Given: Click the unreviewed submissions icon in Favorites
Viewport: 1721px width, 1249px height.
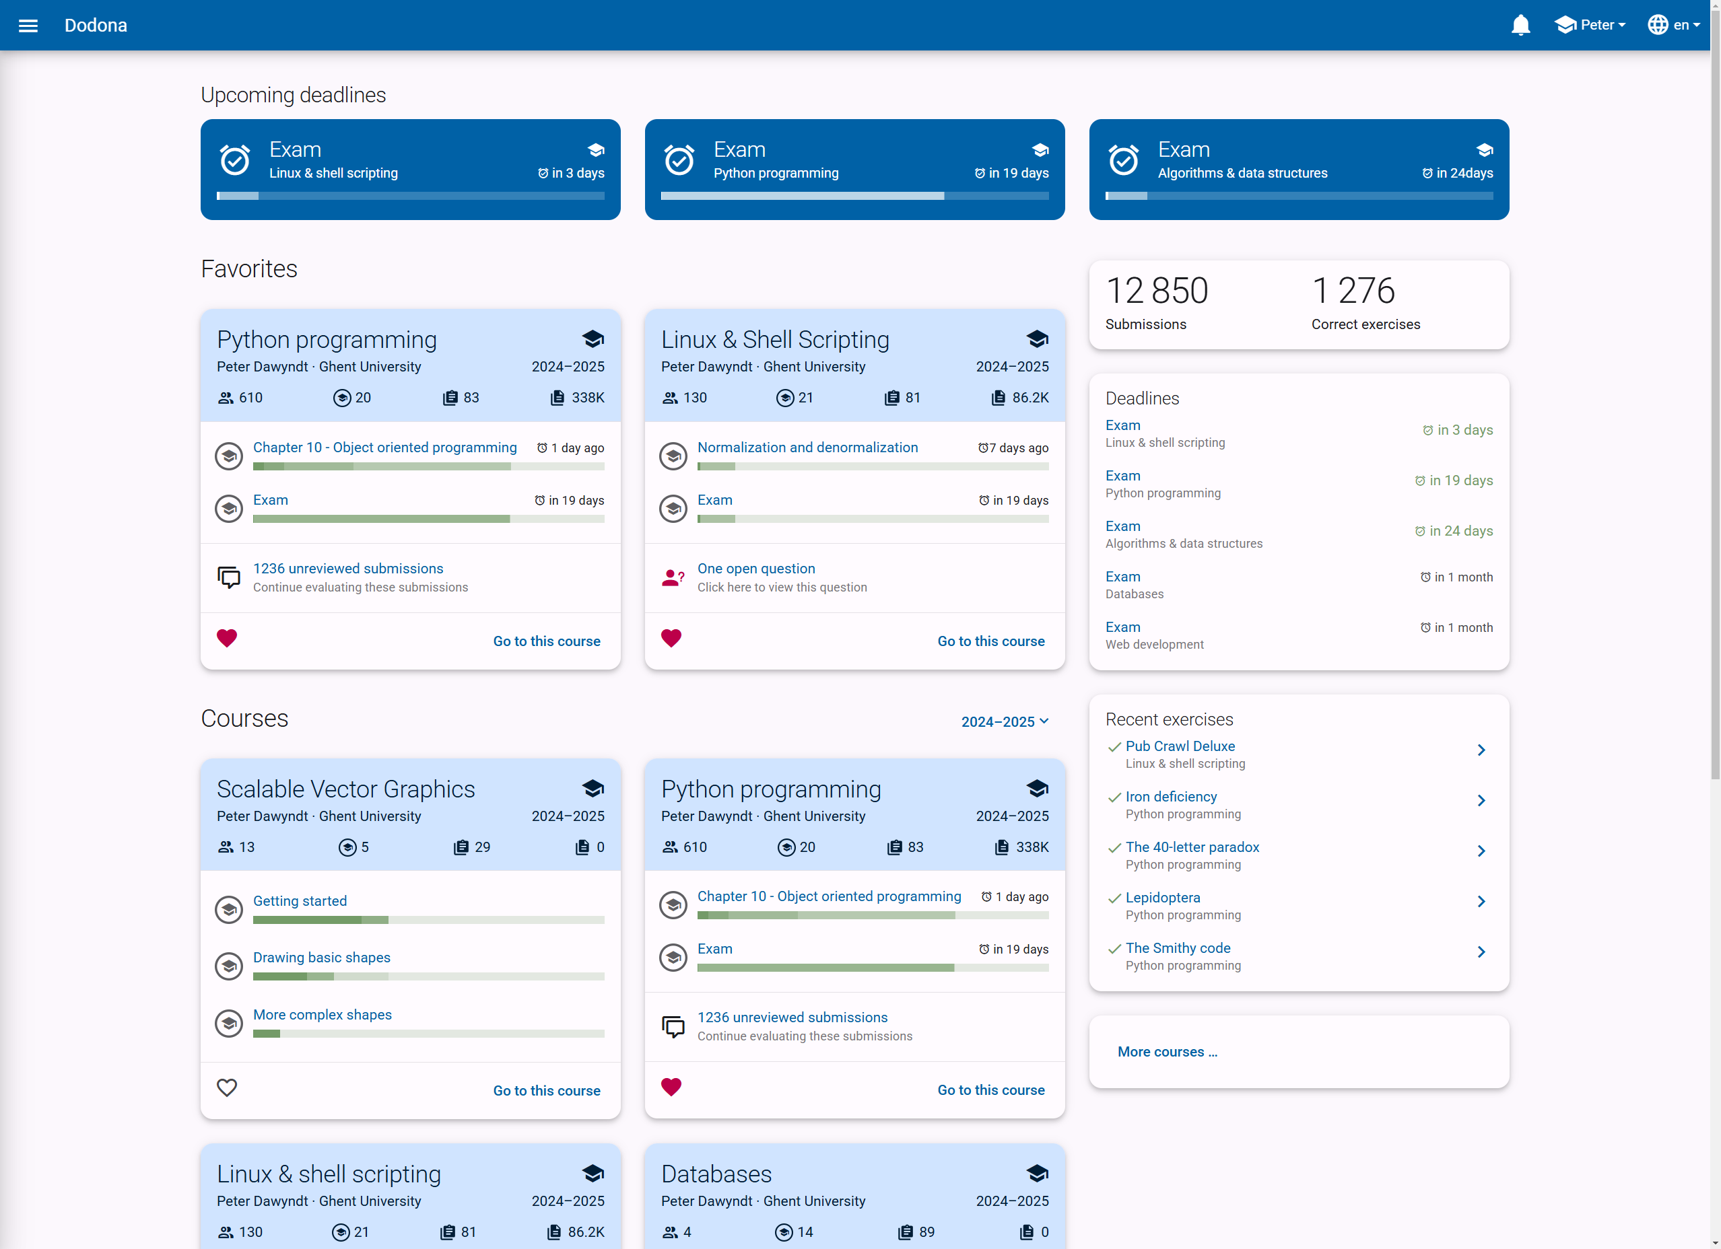Looking at the screenshot, I should coord(228,577).
